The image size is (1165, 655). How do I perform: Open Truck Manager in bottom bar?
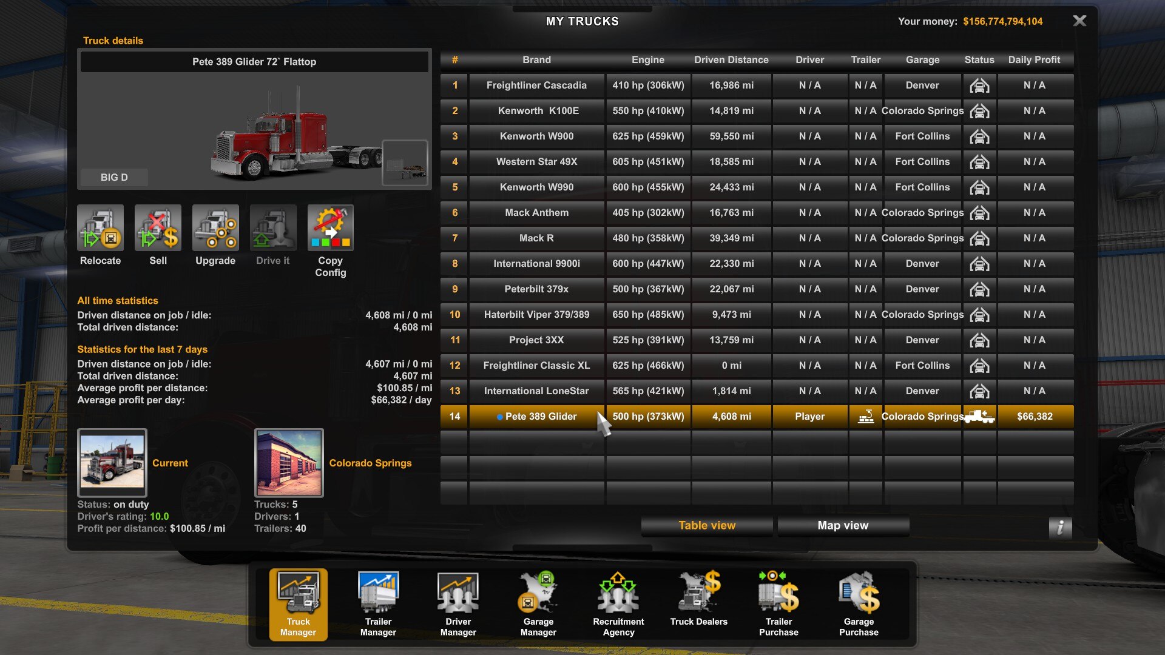pos(298,604)
